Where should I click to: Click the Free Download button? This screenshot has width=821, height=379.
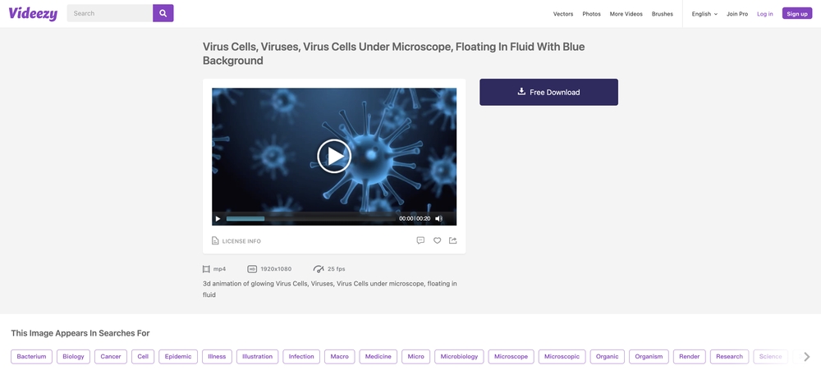(548, 92)
